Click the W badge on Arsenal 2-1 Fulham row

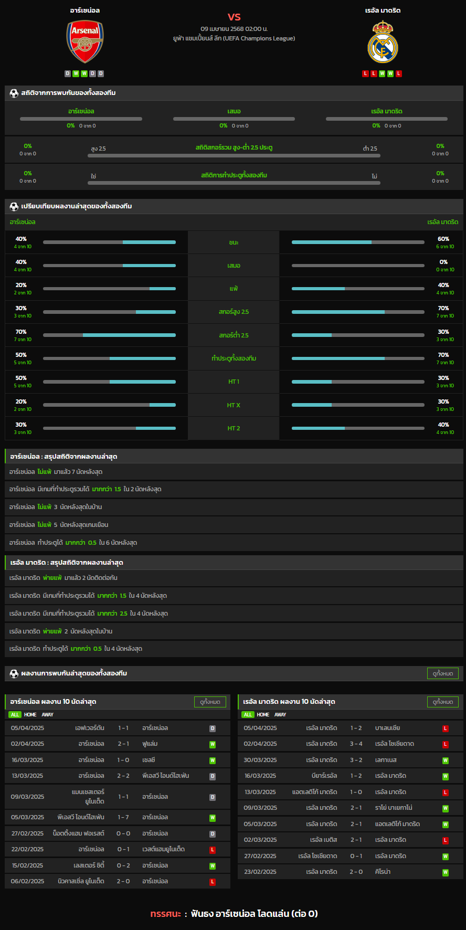213,744
